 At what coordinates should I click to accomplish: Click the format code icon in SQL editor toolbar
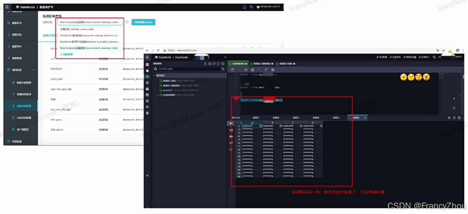[x=273, y=70]
